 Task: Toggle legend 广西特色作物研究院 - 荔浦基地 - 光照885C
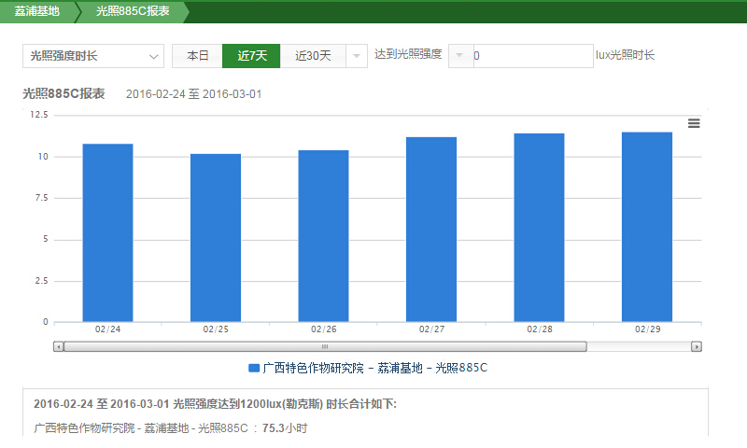[375, 368]
